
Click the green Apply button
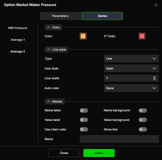tap(99, 153)
